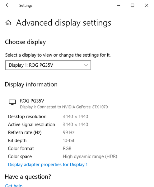Open the Home icon beside page title
The image size is (154, 187).
coord(8,23)
